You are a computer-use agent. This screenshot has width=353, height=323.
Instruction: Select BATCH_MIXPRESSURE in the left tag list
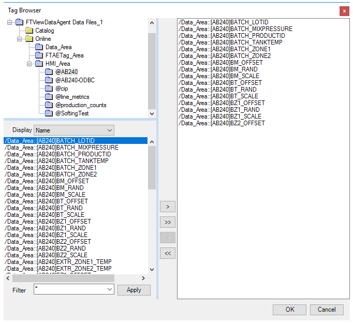(x=76, y=148)
